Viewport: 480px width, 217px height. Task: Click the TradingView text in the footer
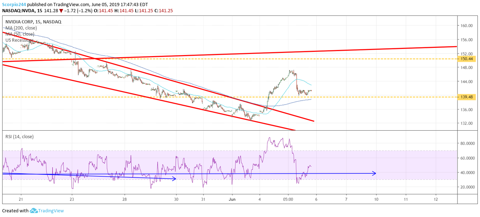tap(52, 211)
